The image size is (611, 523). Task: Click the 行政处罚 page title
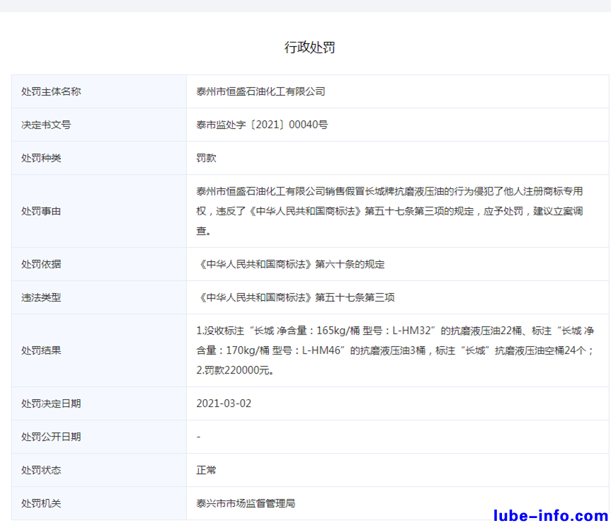(x=309, y=47)
